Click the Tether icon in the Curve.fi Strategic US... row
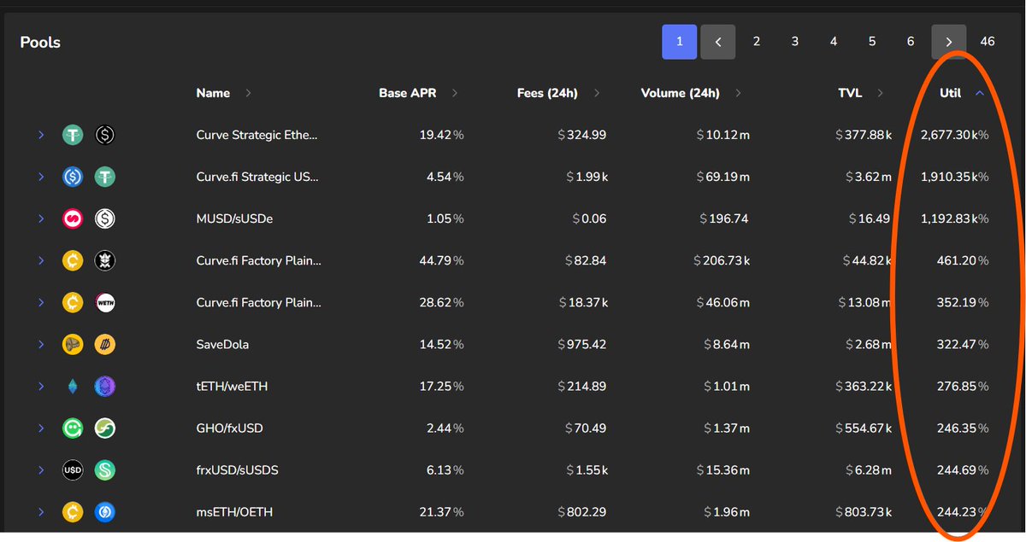 [x=105, y=177]
